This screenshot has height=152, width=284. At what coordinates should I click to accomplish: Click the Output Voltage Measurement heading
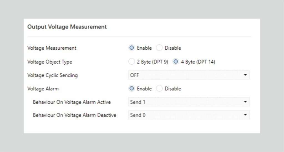click(67, 27)
